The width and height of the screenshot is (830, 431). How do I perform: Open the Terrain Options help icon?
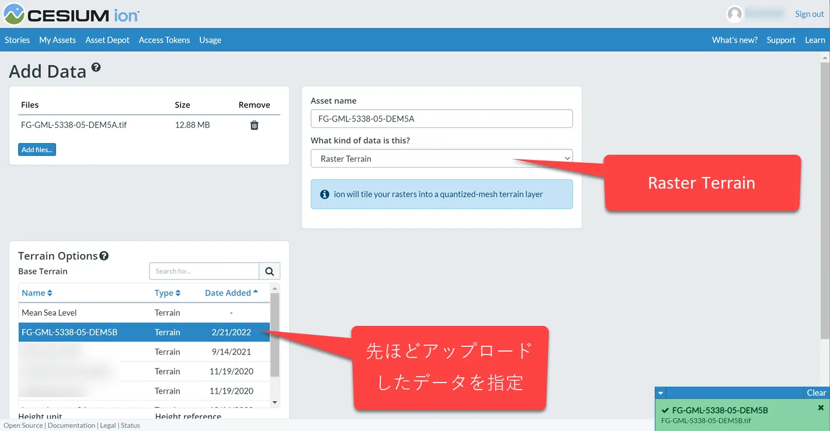(x=104, y=256)
